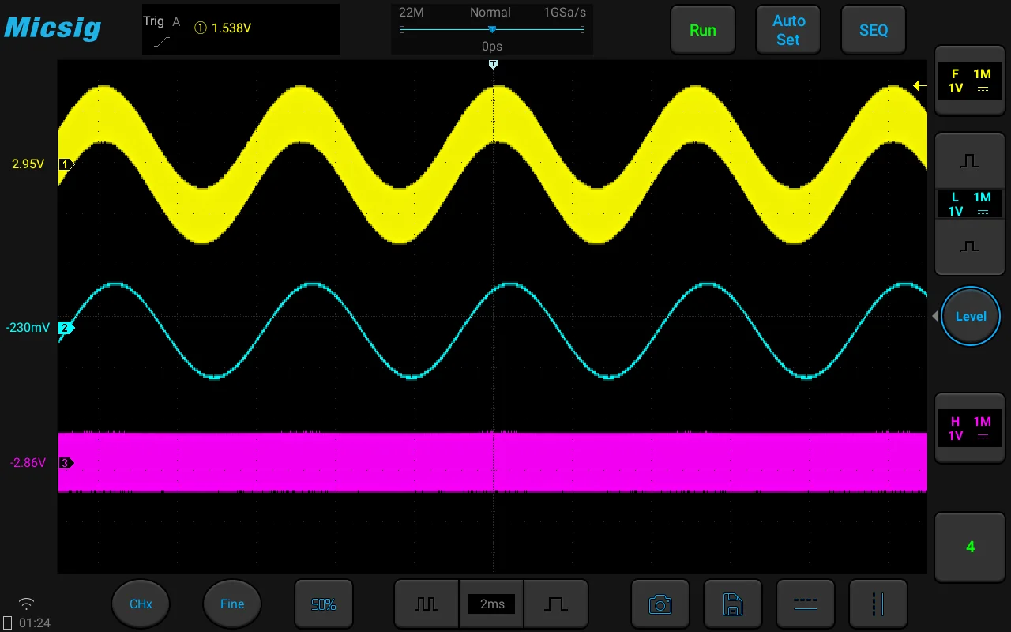Screen dimensions: 1011x632
Task: Click the multi-pulse timebase icon left of 2ms
Action: click(x=427, y=604)
